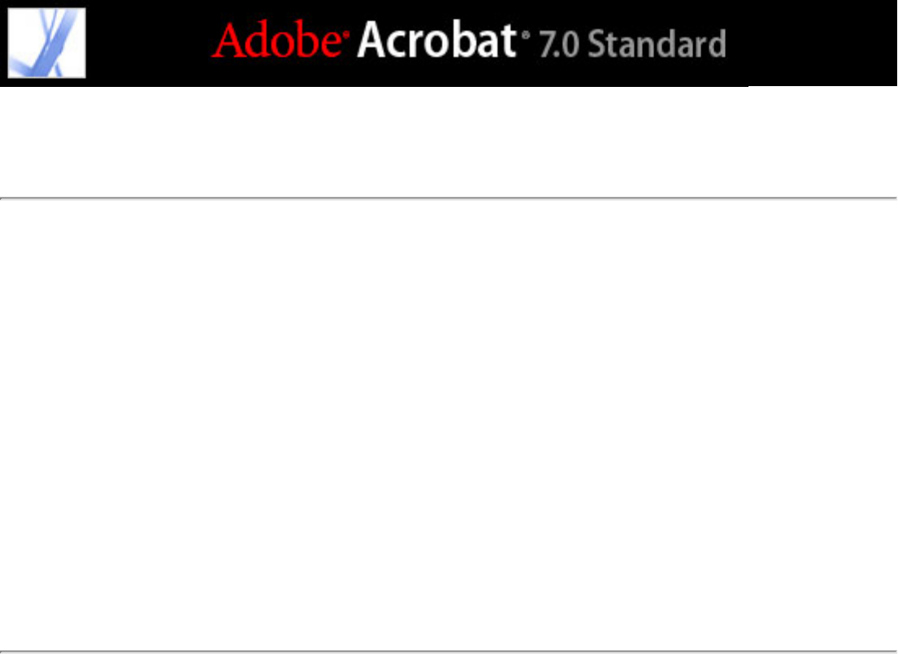Click the registered mark after Acrobat
The height and width of the screenshot is (654, 898).
click(x=526, y=36)
